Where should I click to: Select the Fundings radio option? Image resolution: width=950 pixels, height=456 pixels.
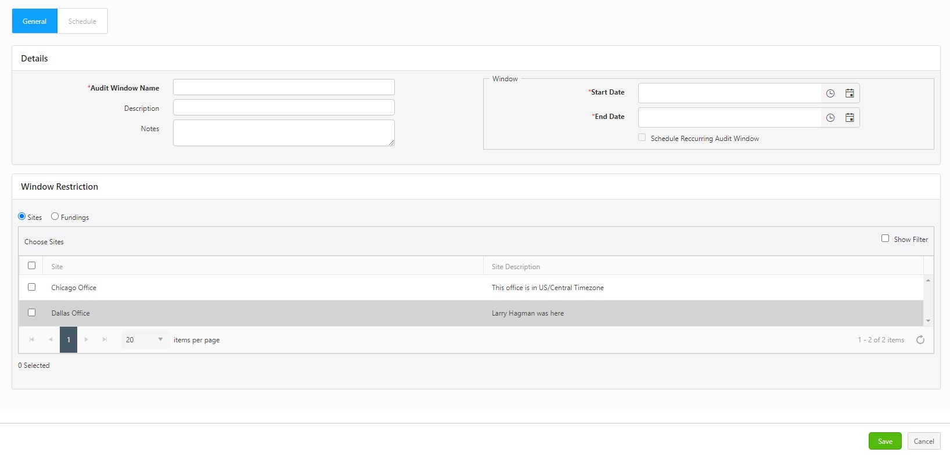pos(55,216)
